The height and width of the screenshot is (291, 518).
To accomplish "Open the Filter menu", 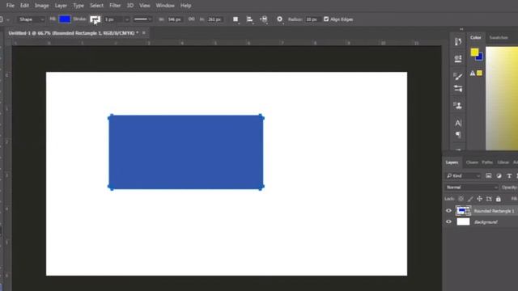I will (x=115, y=6).
